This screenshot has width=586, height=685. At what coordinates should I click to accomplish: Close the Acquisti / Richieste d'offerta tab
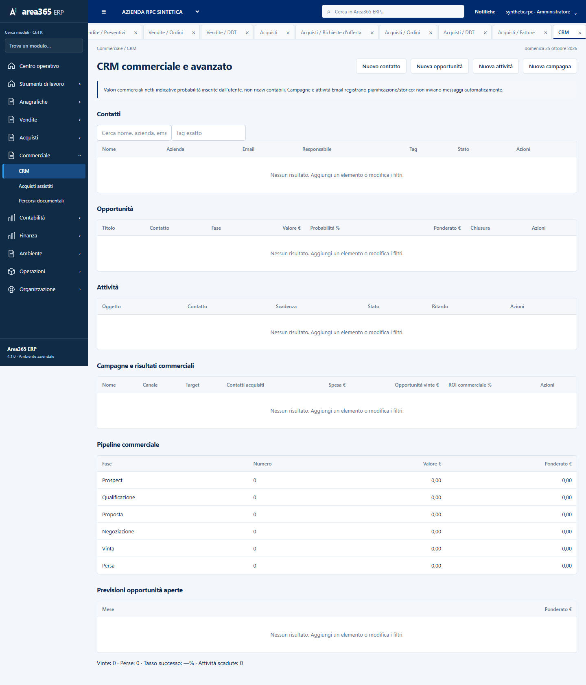[x=372, y=33]
